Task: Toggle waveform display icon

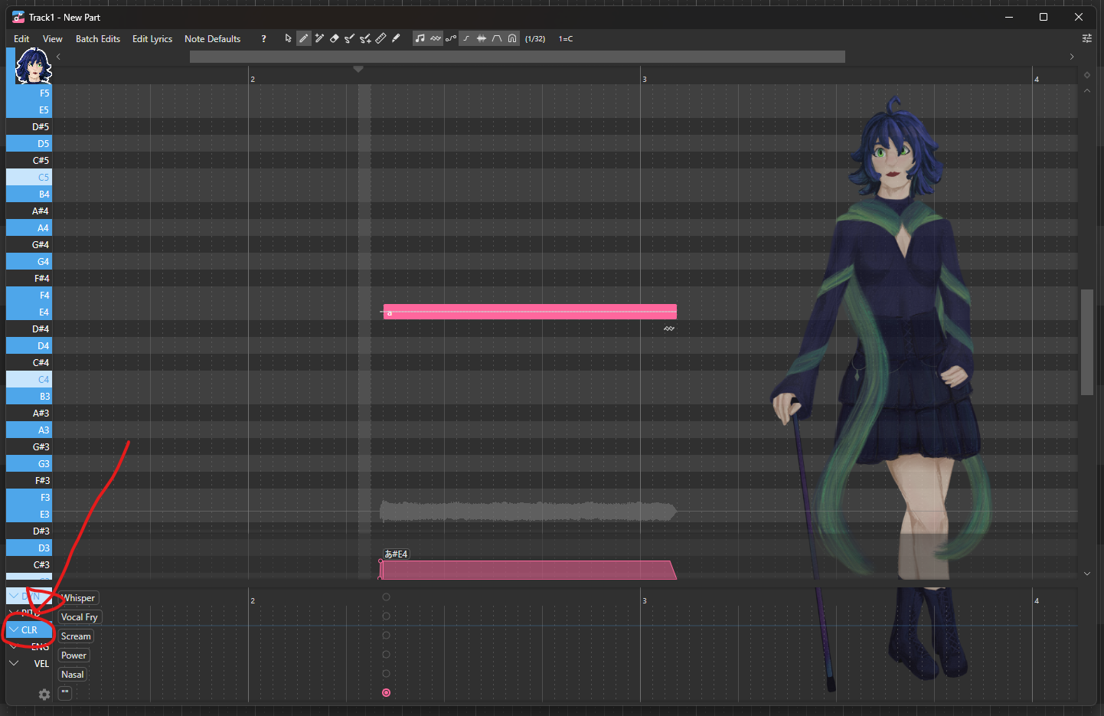Action: click(482, 38)
